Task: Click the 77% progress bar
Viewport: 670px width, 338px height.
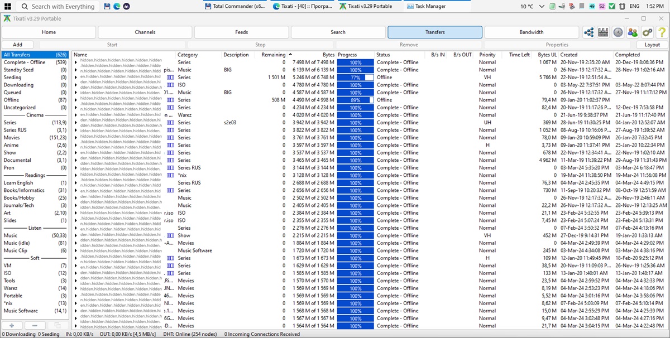Action: coord(355,78)
